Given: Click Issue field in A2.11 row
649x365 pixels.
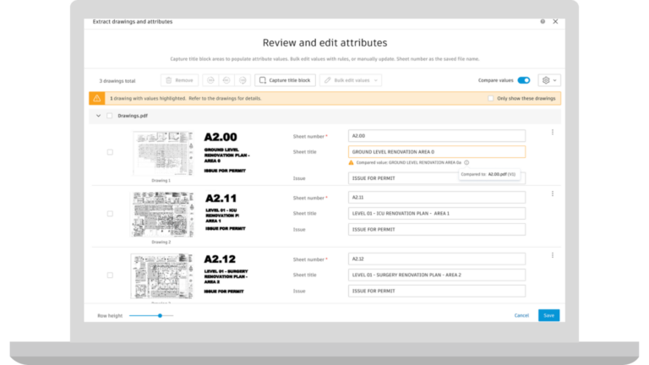Looking at the screenshot, I should click(x=437, y=230).
